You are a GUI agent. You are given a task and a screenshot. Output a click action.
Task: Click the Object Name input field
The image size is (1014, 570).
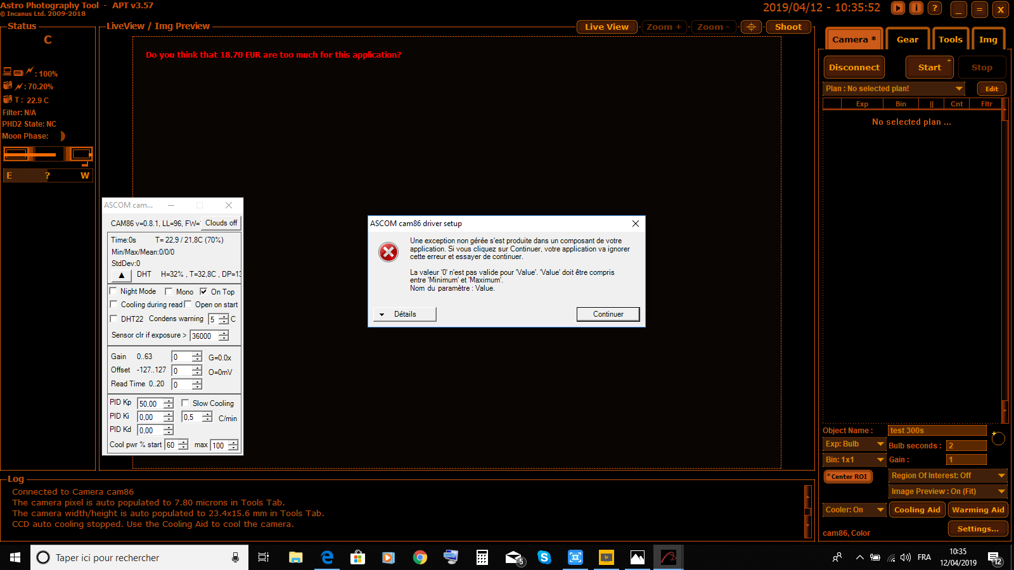937,431
